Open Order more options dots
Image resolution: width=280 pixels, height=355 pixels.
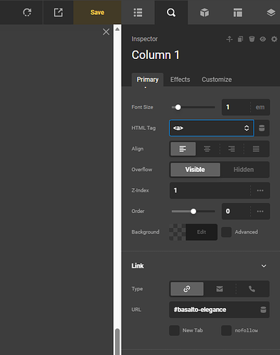coord(260,212)
